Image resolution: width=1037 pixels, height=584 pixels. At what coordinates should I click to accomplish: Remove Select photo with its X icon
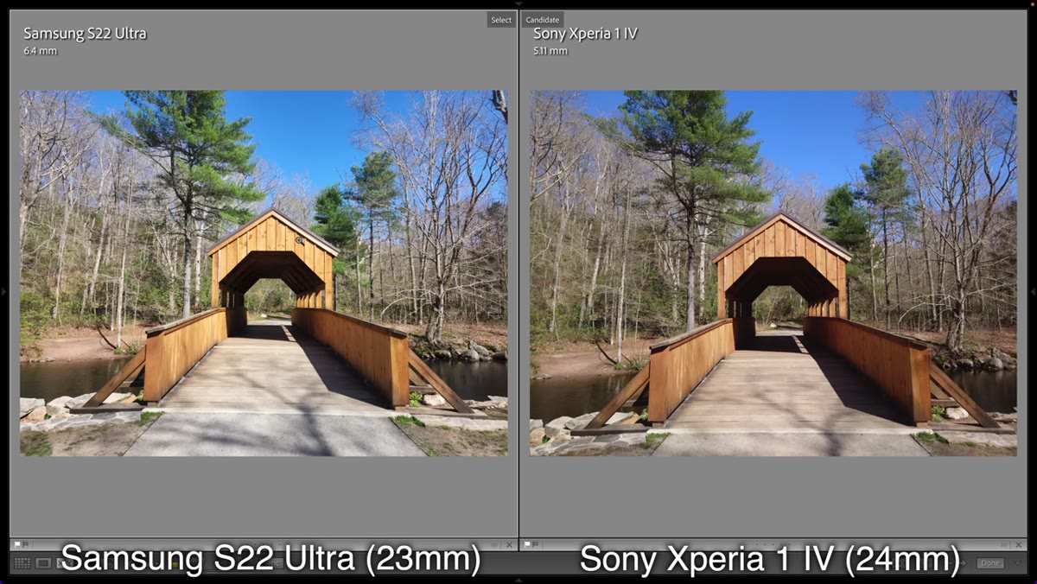click(x=509, y=545)
